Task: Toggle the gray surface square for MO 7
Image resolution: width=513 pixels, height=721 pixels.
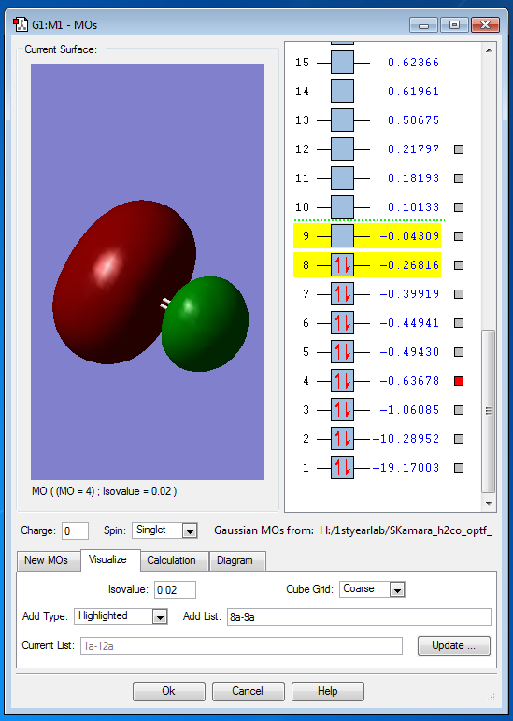Action: 459,294
